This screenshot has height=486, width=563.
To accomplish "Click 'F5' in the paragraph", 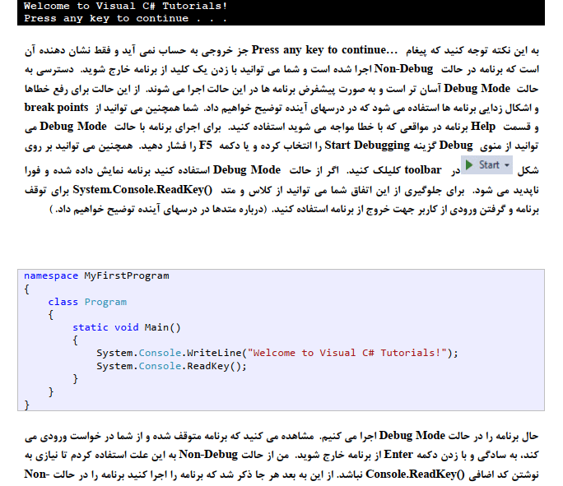I will point(206,146).
